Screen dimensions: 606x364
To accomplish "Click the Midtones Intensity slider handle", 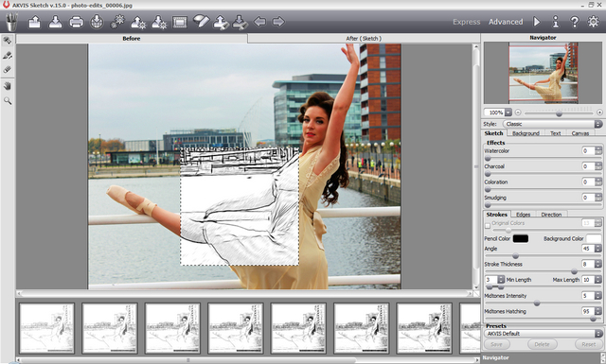I will pyautogui.click(x=537, y=303).
